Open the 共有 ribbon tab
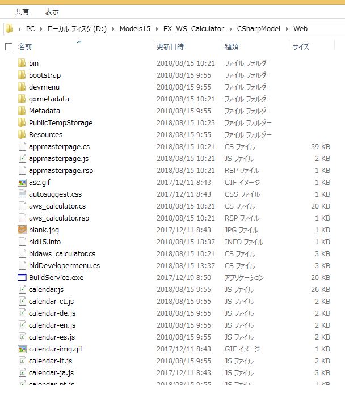 tap(22, 11)
